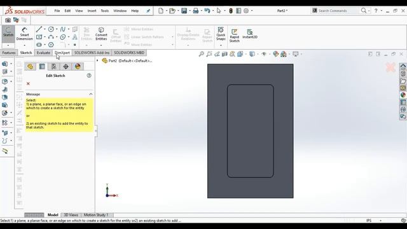407x229 pixels.
Task: Click the Convert Entities tool
Action: (x=101, y=34)
